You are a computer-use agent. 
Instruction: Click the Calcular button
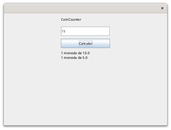(x=85, y=43)
